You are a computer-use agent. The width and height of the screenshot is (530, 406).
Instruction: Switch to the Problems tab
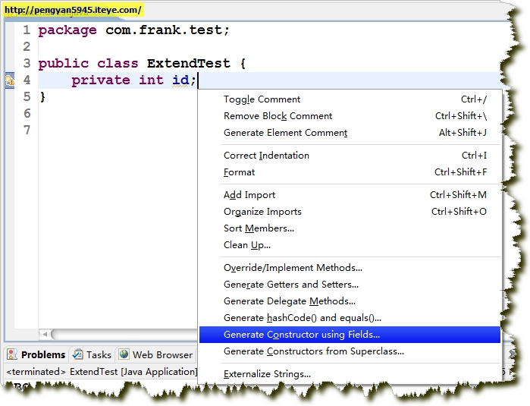(x=36, y=354)
